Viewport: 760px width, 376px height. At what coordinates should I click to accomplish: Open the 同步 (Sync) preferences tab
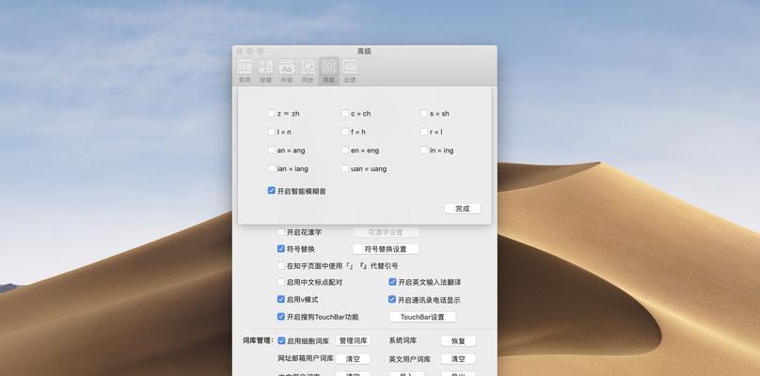308,71
